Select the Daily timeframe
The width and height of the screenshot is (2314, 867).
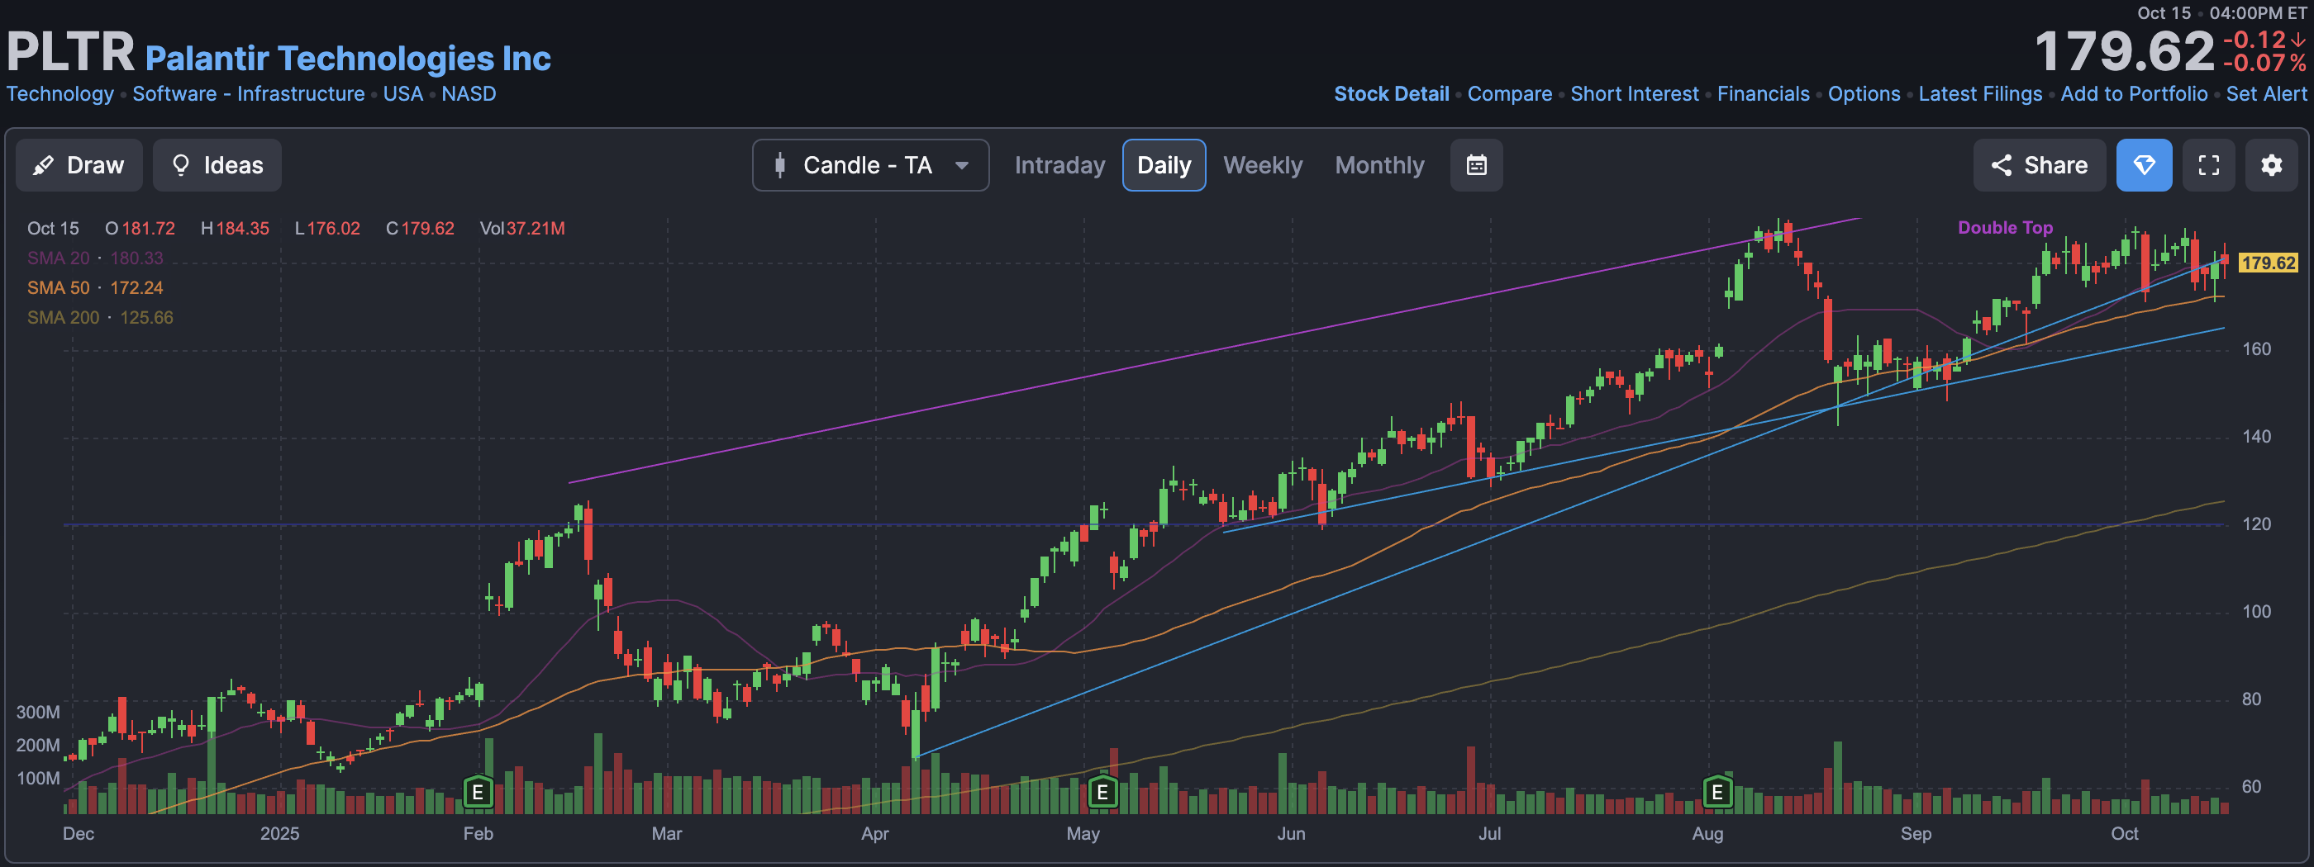[1164, 165]
